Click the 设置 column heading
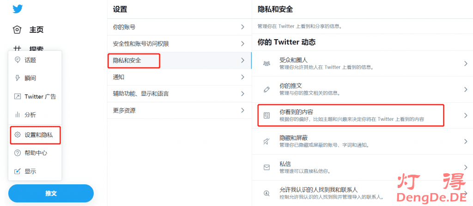The width and height of the screenshot is (473, 206). pos(120,9)
